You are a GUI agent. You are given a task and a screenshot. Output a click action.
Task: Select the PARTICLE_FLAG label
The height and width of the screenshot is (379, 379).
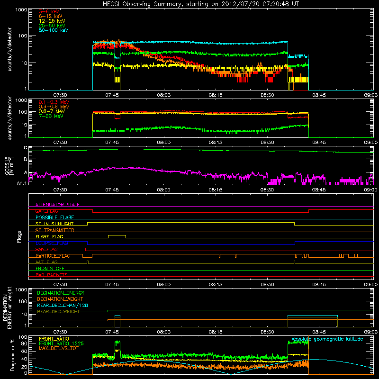tap(53, 256)
